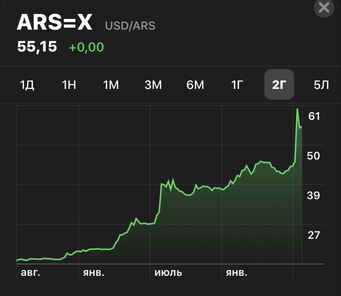
Task: Switch to the 1Н range
Action: coord(69,85)
